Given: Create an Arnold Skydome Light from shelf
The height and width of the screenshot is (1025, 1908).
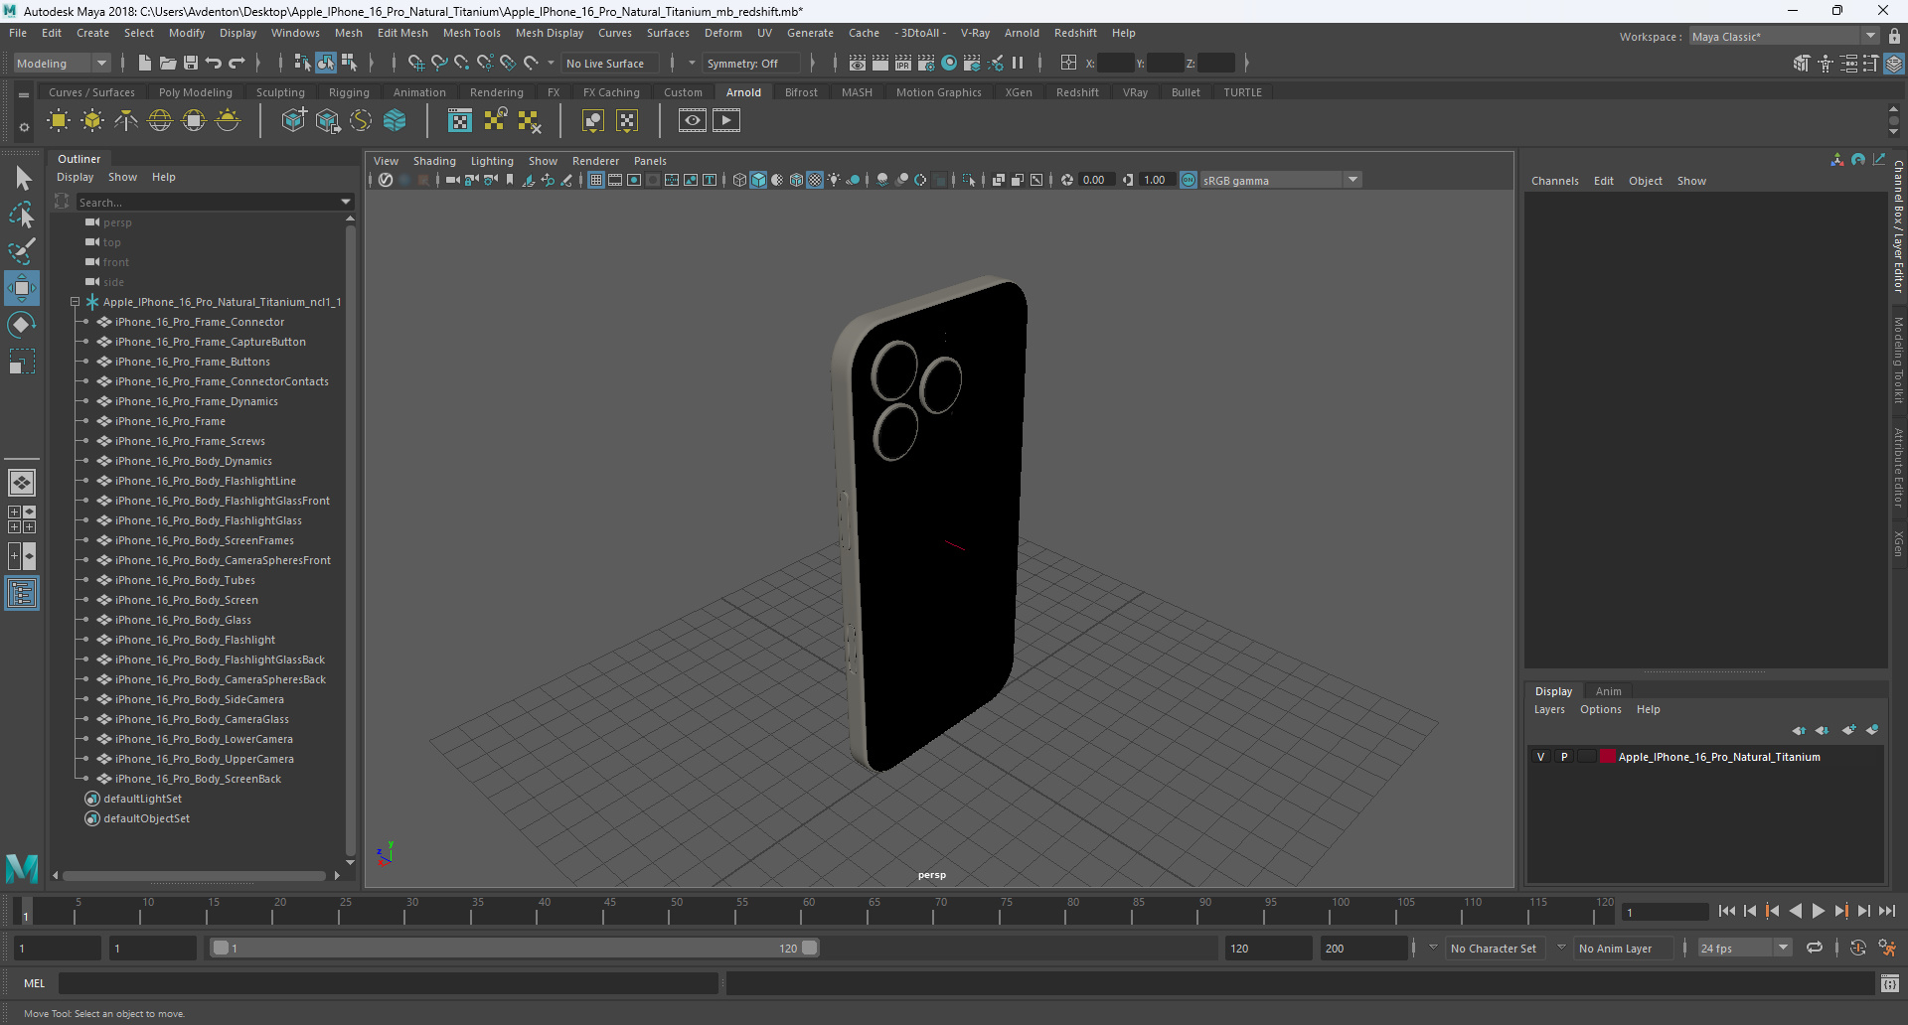Looking at the screenshot, I should [x=160, y=121].
